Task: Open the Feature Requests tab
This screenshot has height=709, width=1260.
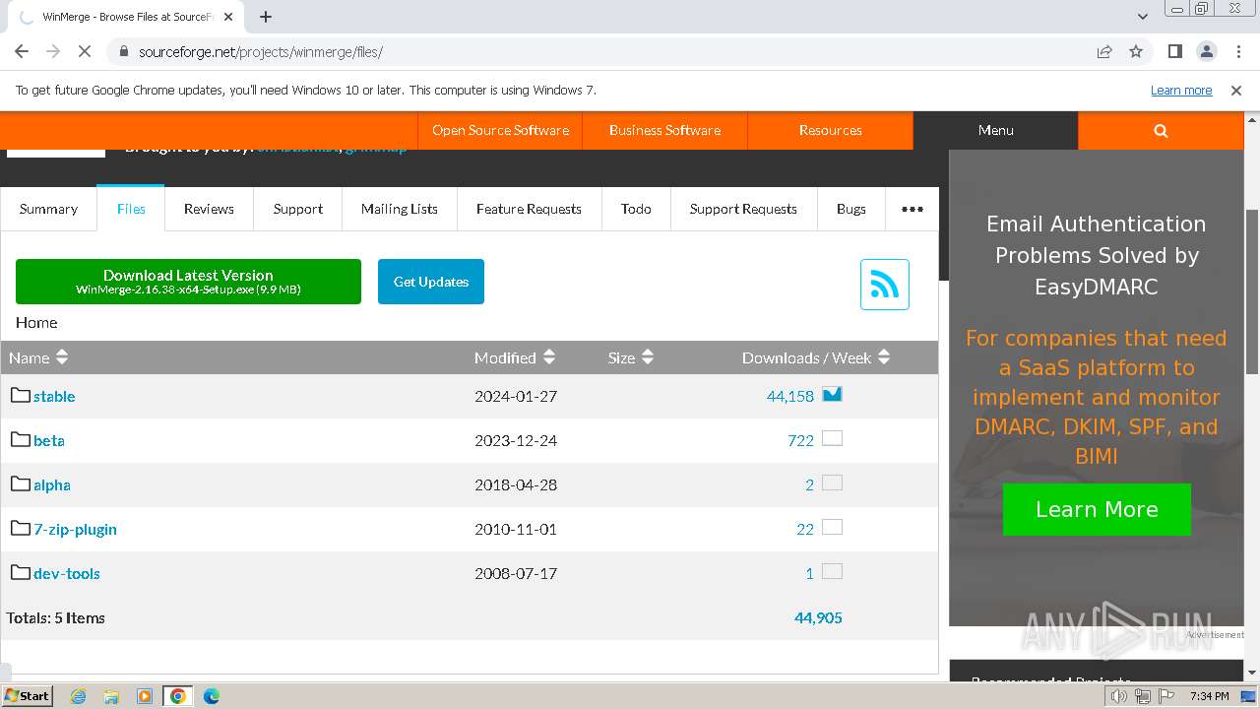Action: (x=529, y=209)
